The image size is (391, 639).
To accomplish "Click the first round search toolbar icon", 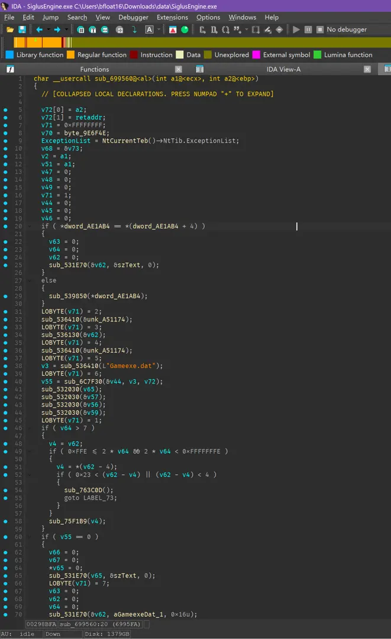I will pyautogui.click(x=80, y=30).
